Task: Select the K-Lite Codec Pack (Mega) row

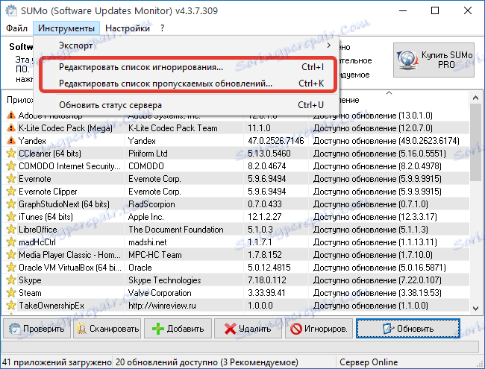Action: pyautogui.click(x=236, y=128)
